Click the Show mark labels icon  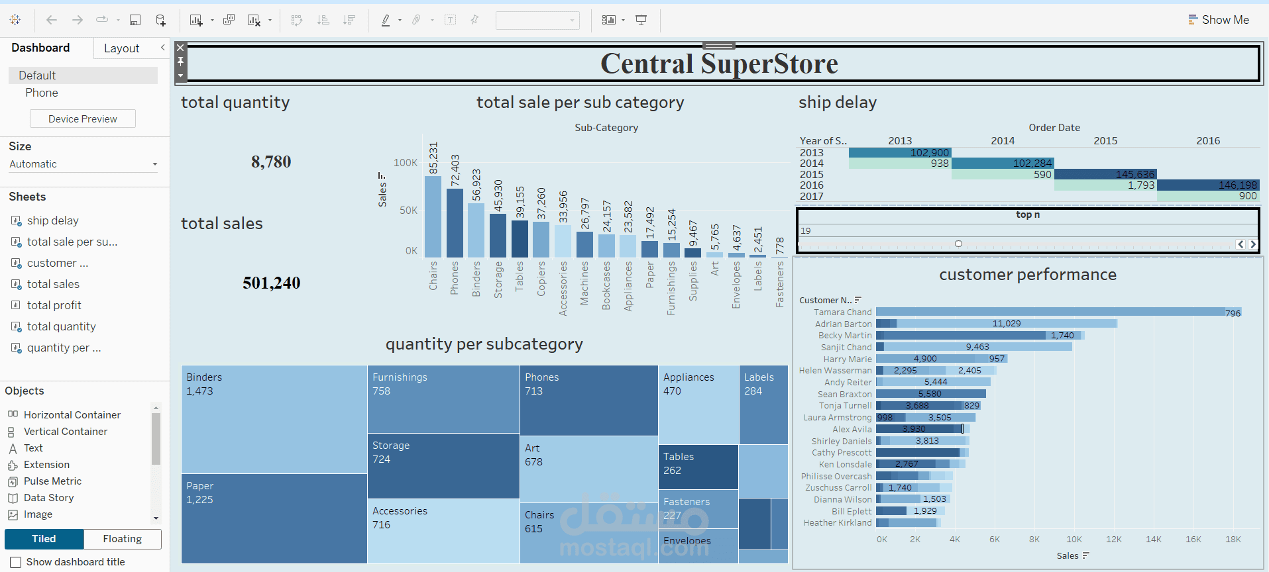pos(450,20)
